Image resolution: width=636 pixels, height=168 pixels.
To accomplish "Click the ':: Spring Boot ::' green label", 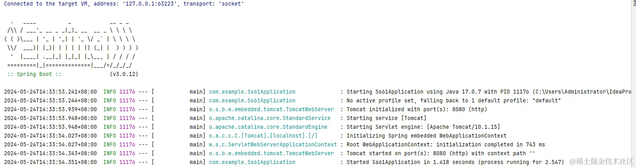I will [34, 74].
